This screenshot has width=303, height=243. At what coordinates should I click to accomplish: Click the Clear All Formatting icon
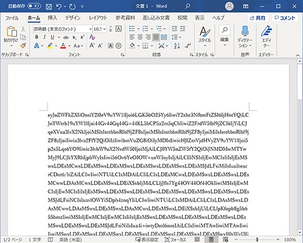(92, 37)
